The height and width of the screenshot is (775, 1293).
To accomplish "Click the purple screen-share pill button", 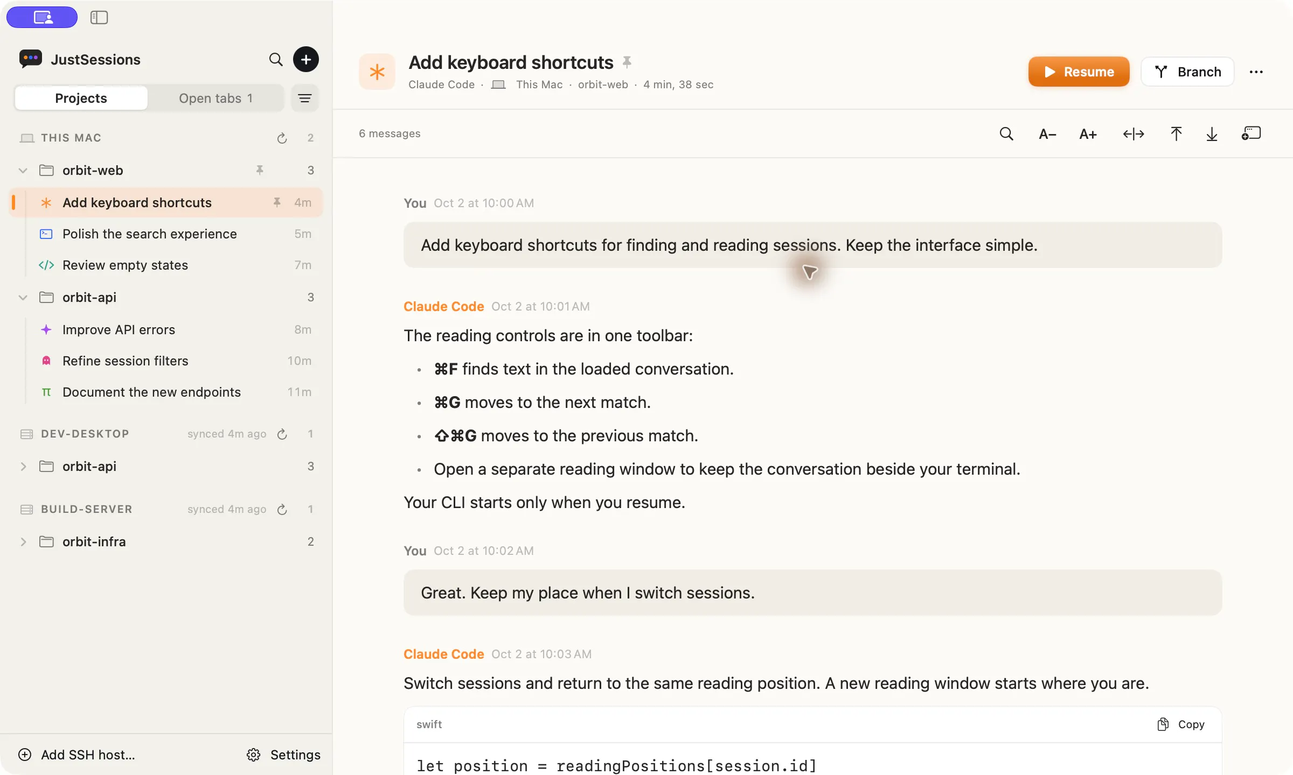I will pyautogui.click(x=42, y=17).
